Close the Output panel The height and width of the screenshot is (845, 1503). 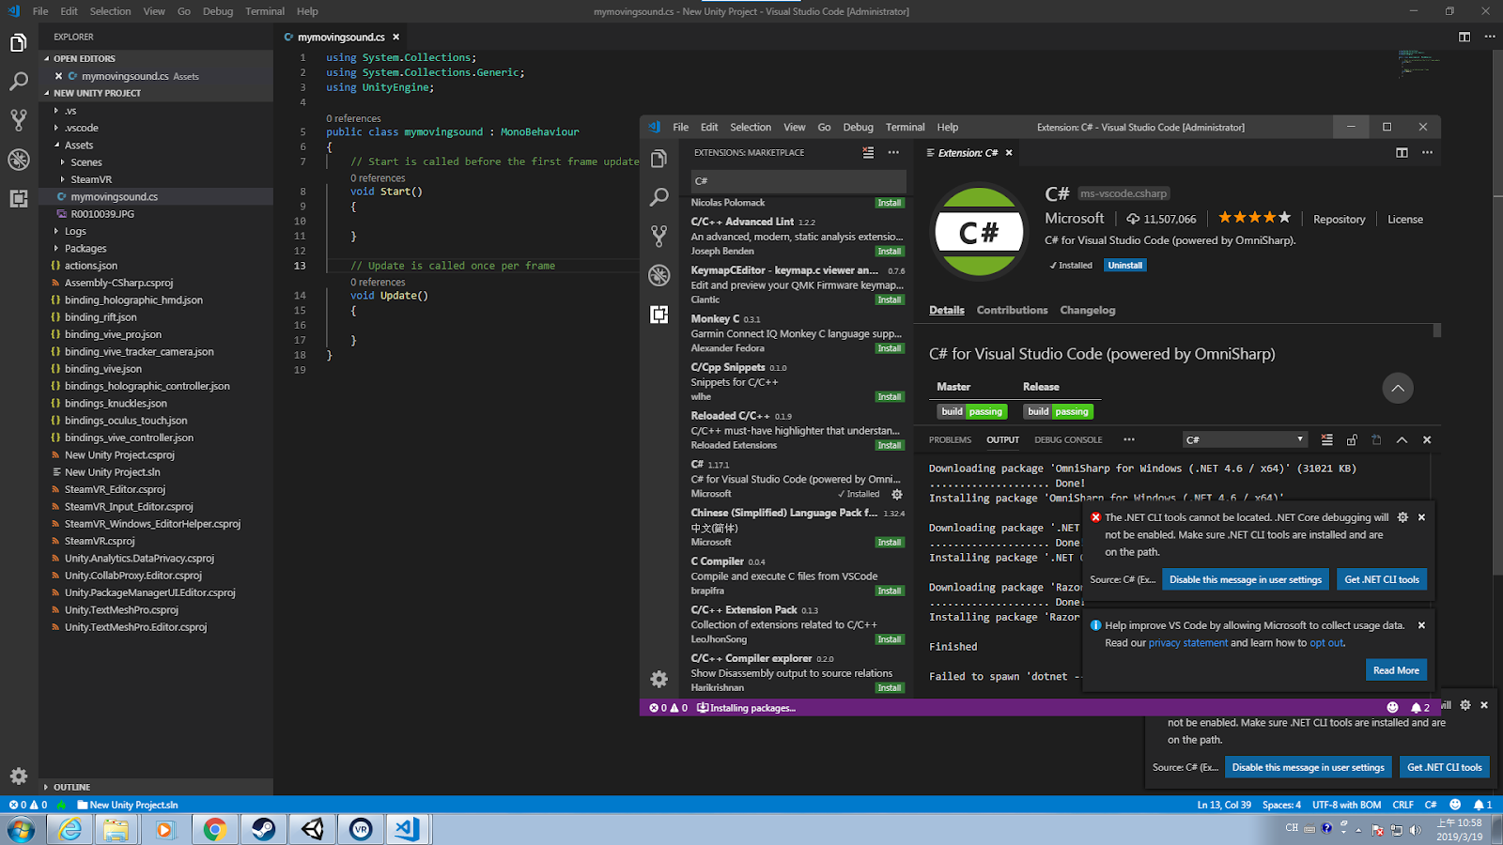[1427, 439]
